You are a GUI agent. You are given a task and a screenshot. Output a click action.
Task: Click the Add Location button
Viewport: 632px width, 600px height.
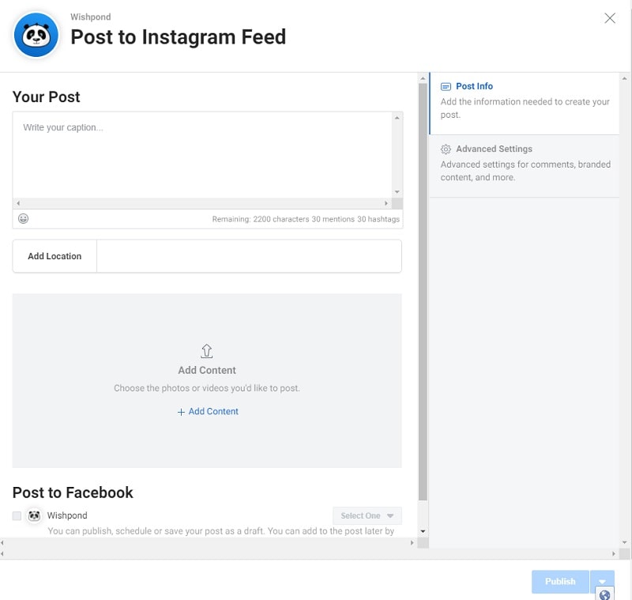coord(53,255)
